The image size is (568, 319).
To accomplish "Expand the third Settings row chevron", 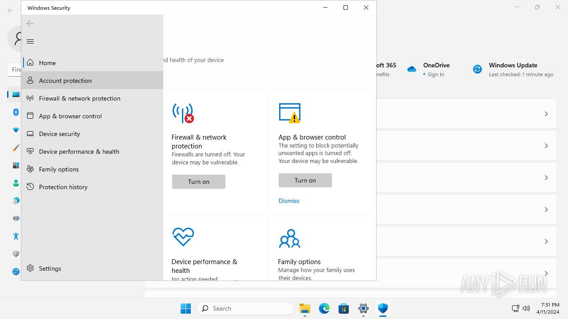I will tap(546, 178).
